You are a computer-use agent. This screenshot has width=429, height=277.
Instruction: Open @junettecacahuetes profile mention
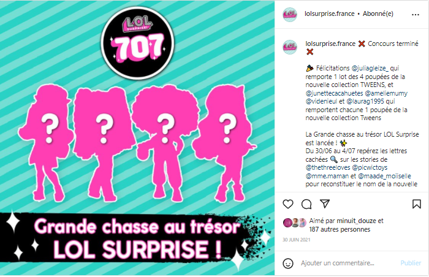pos(335,93)
